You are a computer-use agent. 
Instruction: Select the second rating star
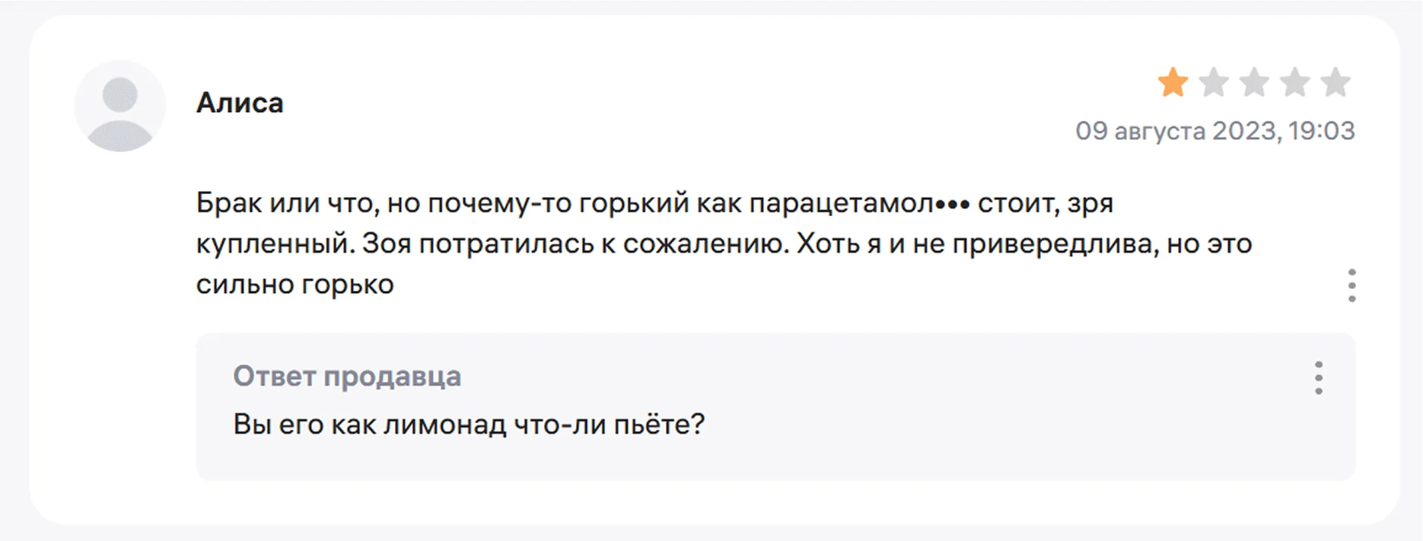[x=1214, y=83]
